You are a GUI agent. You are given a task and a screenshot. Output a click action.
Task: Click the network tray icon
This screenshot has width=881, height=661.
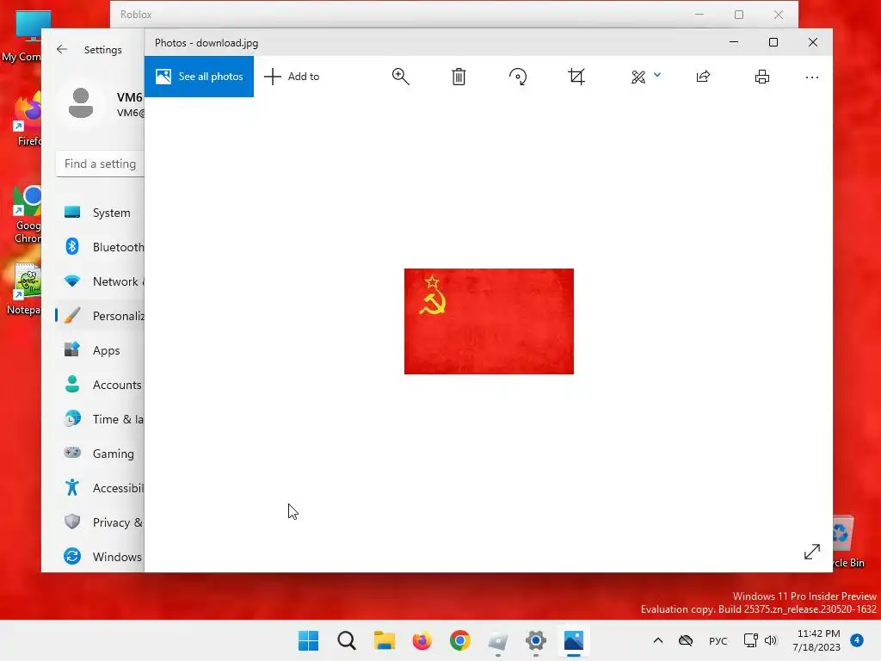[x=750, y=640]
